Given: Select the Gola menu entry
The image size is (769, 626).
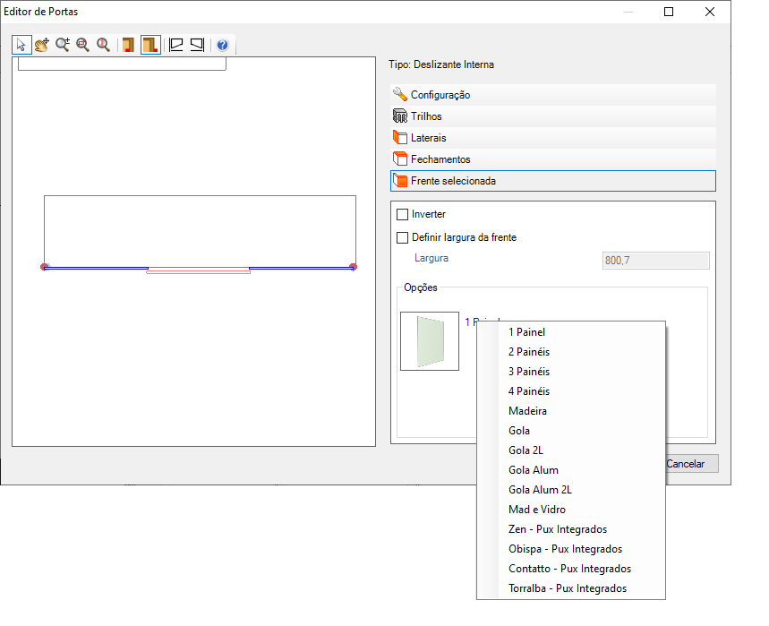Looking at the screenshot, I should click(571, 430).
